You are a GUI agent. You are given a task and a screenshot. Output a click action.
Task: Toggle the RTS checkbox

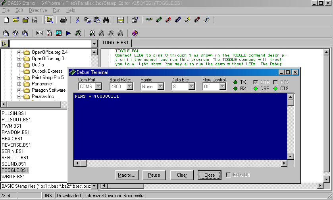click(275, 82)
